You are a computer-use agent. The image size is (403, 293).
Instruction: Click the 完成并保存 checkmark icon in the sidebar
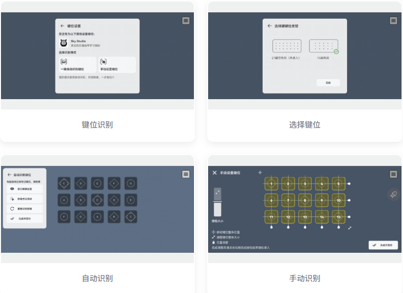12,218
